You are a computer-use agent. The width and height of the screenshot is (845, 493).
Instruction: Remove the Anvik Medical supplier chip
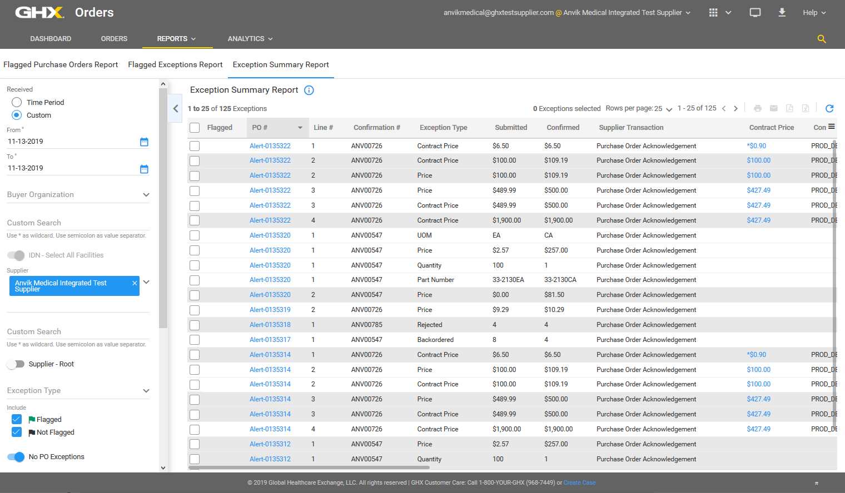[x=135, y=283]
